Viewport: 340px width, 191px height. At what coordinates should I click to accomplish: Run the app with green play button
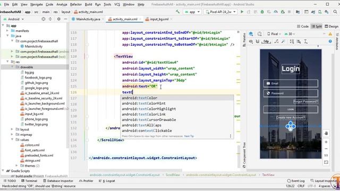(242, 12)
